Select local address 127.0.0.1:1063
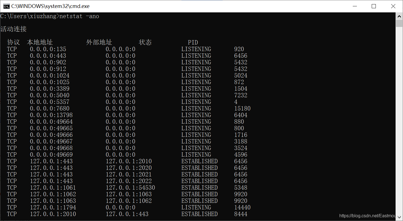 coord(53,201)
